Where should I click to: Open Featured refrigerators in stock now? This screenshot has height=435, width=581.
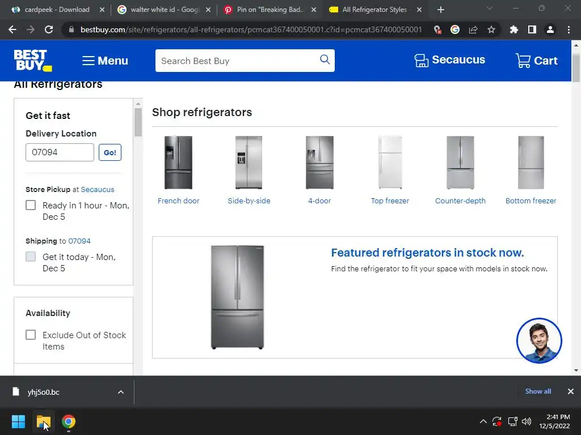(427, 253)
